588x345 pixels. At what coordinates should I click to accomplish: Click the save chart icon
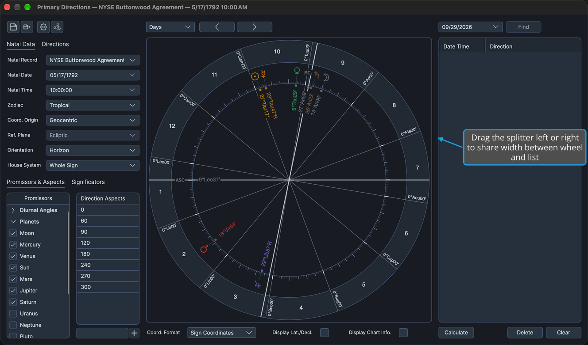13,27
